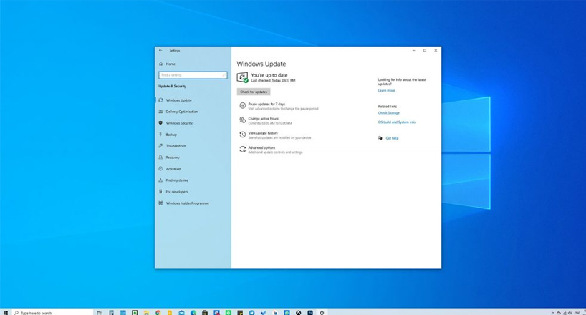Click the ENG language indicator
586x315 pixels.
[x=577, y=313]
